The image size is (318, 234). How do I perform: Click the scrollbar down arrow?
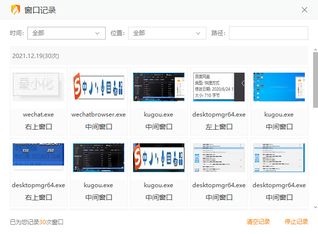[316, 207]
